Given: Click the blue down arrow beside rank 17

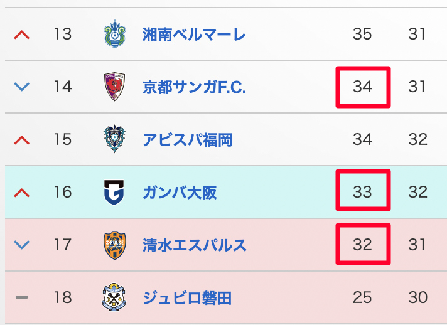Looking at the screenshot, I should pos(22,245).
